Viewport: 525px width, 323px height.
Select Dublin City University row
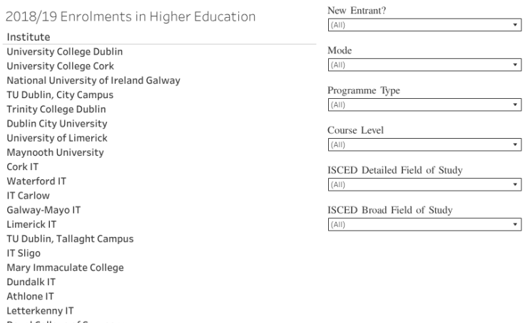click(56, 123)
